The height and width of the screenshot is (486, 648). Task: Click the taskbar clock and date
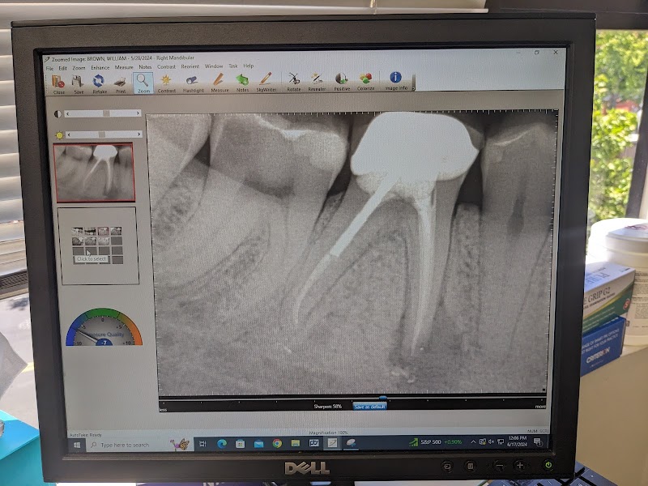point(517,441)
